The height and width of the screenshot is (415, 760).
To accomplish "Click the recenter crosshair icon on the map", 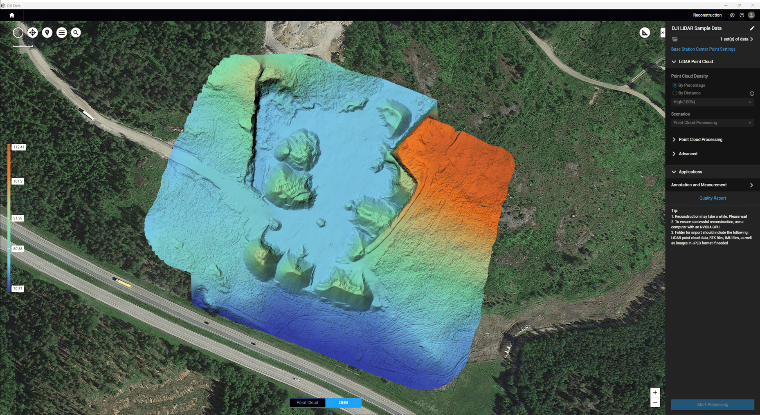I will pyautogui.click(x=32, y=32).
